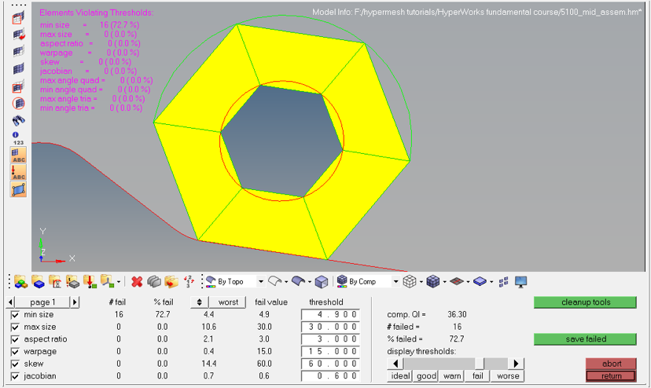651x388 pixels.
Task: Click the System Collectors icon
Action: [x=107, y=282]
